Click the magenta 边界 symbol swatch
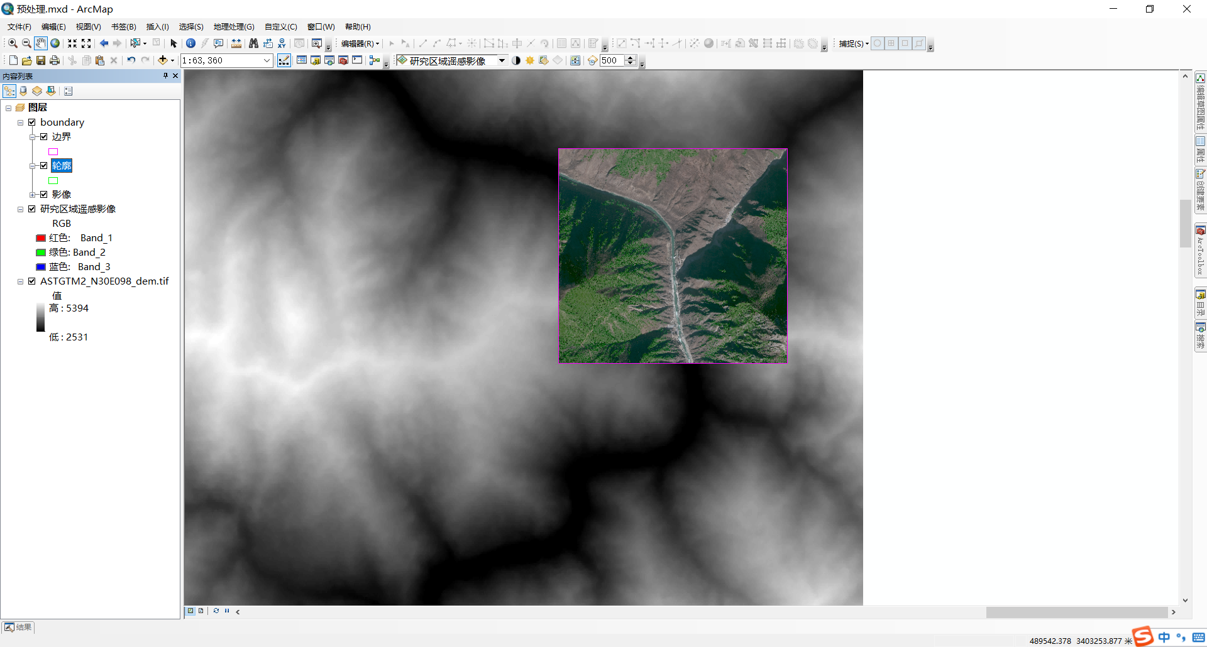The height and width of the screenshot is (647, 1207). click(x=53, y=151)
